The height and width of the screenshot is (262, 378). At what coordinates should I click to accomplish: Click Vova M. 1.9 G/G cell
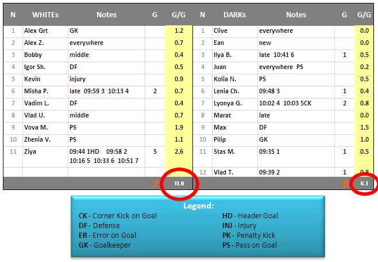[x=179, y=127]
